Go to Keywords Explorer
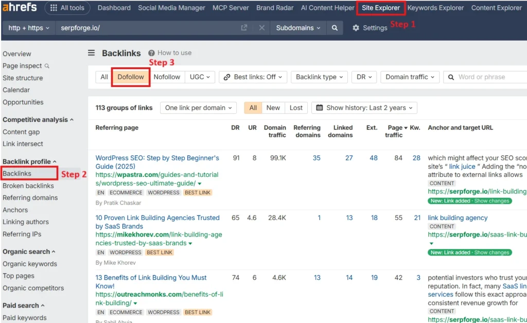The height and width of the screenshot is (323, 527). [x=435, y=8]
